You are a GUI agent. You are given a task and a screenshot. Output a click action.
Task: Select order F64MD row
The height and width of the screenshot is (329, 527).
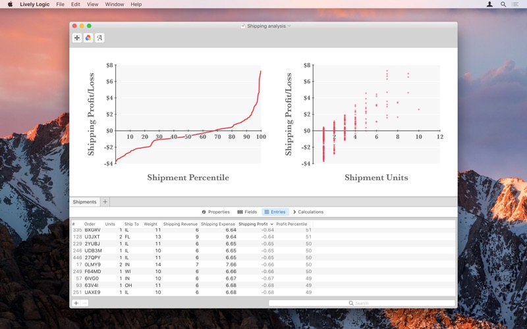pos(263,271)
